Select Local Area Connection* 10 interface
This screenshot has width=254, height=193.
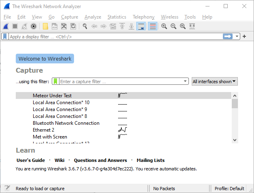tap(123, 103)
